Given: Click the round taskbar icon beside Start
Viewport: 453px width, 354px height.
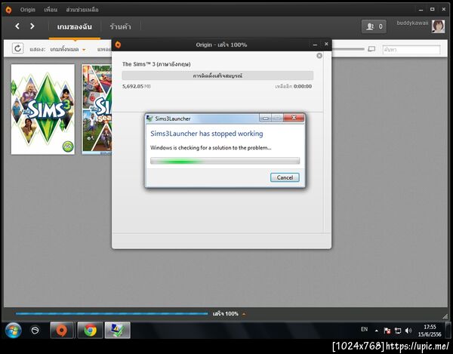Looking at the screenshot, I should click(35, 330).
